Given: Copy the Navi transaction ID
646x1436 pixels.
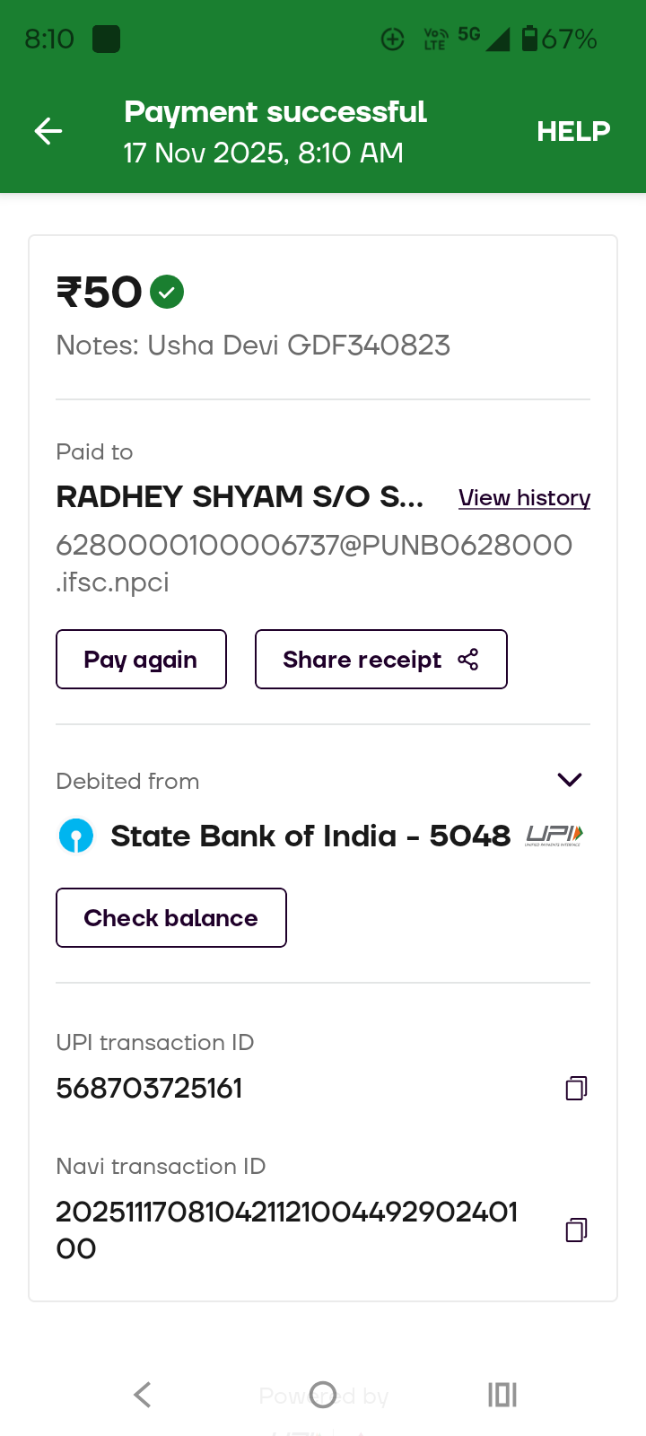Looking at the screenshot, I should coord(576,1230).
